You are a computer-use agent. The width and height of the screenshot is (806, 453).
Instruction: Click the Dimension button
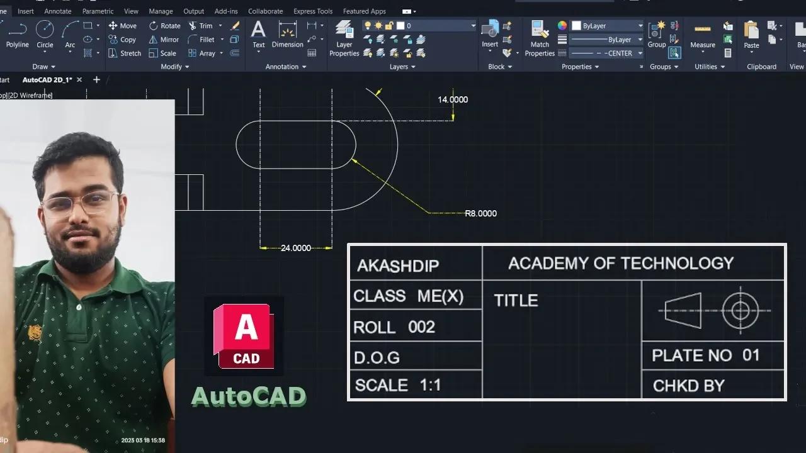287,35
